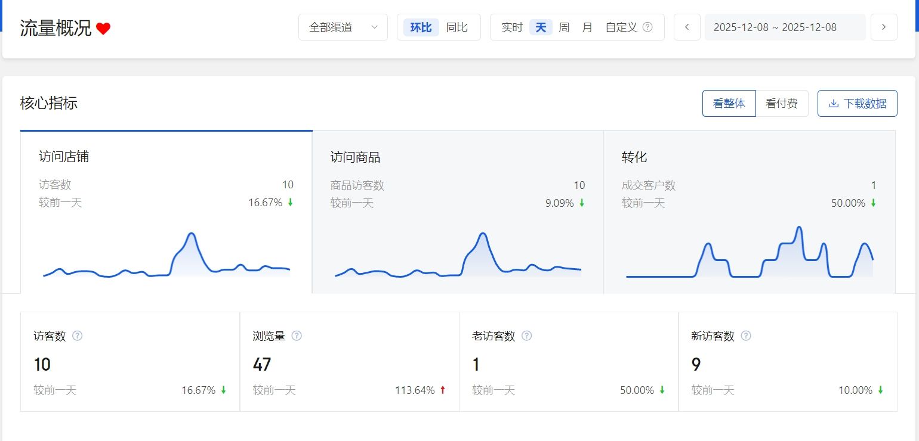Image resolution: width=919 pixels, height=441 pixels.
Task: Select 自定义 custom time range
Action: [x=621, y=27]
